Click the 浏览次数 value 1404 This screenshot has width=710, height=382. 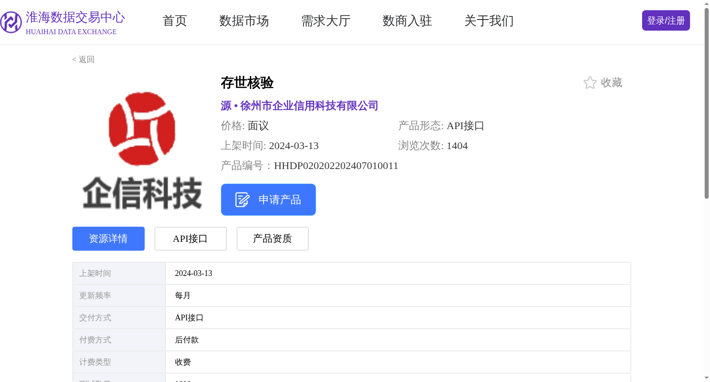(x=457, y=146)
